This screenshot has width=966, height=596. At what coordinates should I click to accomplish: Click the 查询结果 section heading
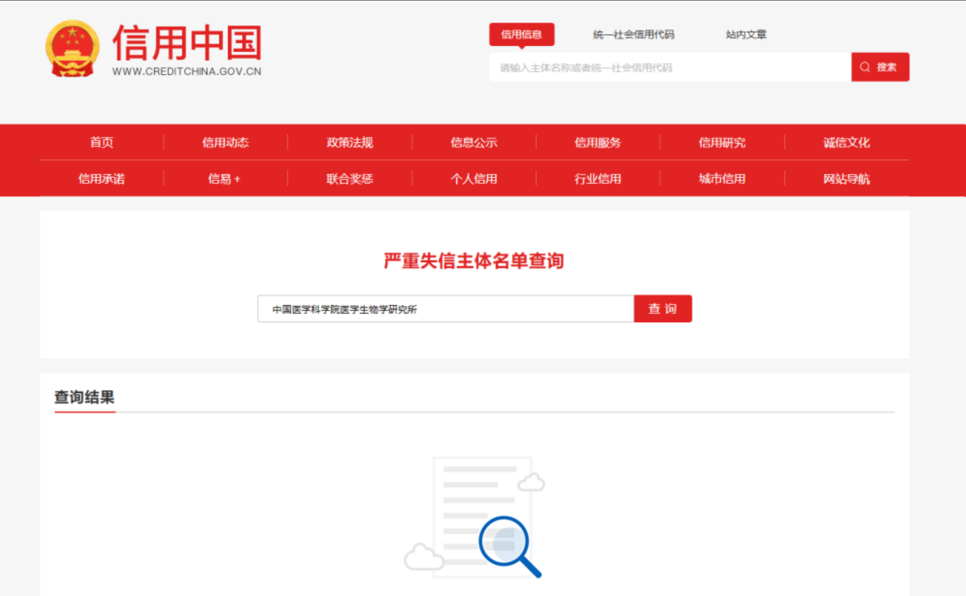(84, 397)
